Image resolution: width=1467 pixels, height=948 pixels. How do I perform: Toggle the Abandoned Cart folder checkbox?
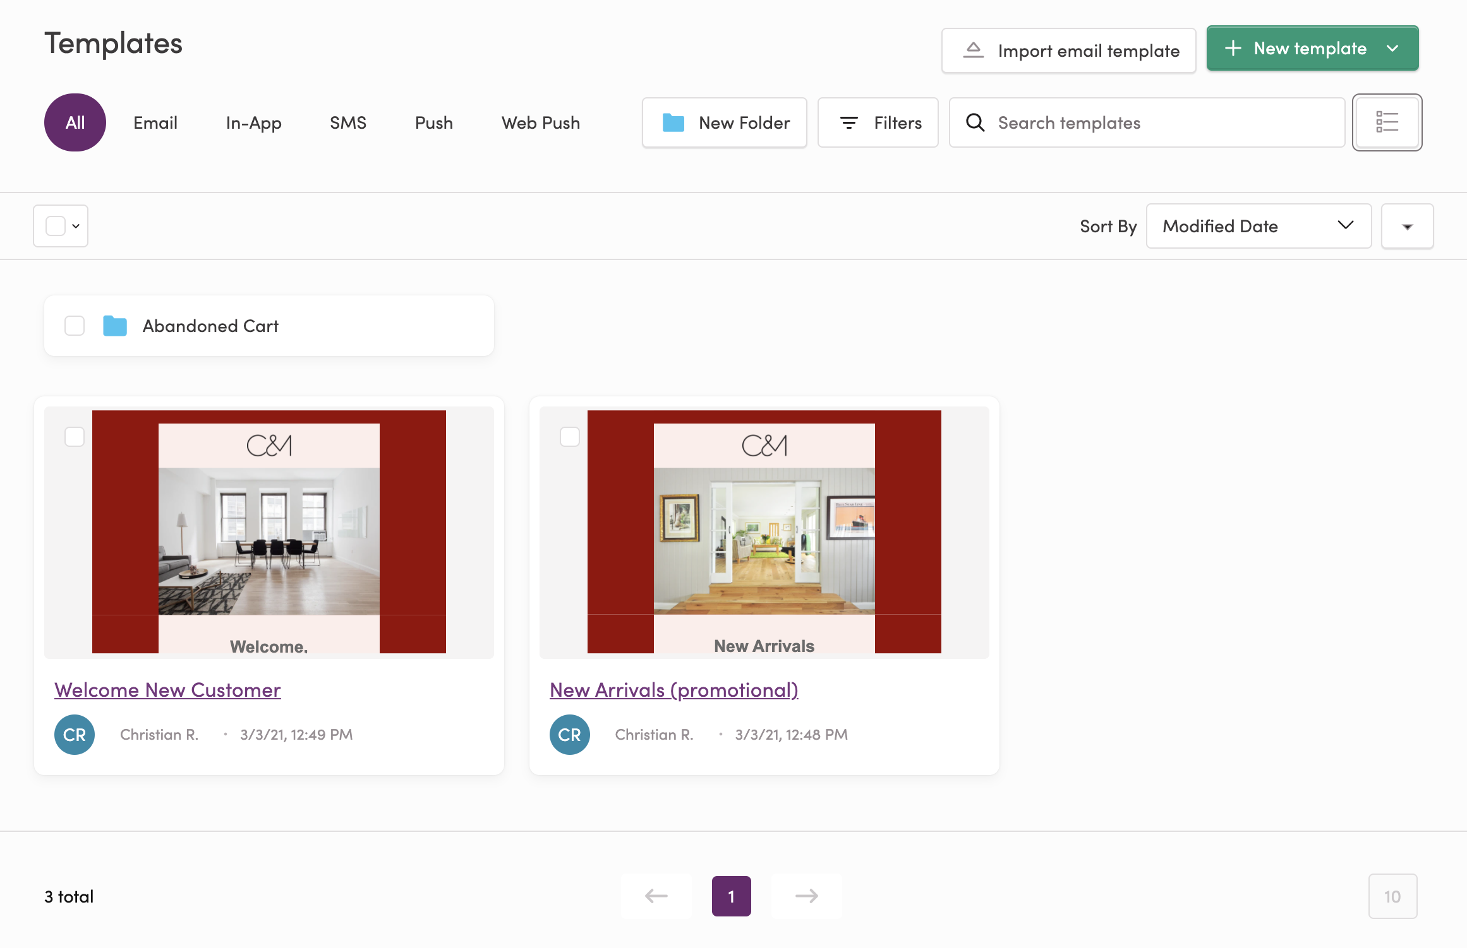point(74,326)
